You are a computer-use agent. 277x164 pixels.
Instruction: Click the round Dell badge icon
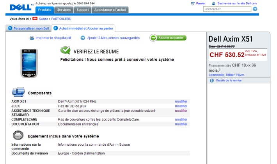pos(18,136)
